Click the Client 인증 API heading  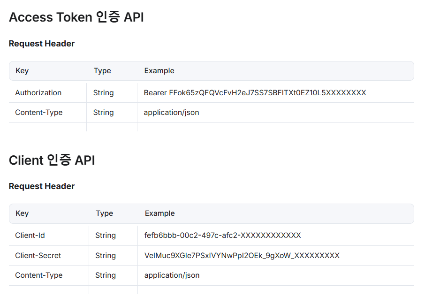(52, 160)
